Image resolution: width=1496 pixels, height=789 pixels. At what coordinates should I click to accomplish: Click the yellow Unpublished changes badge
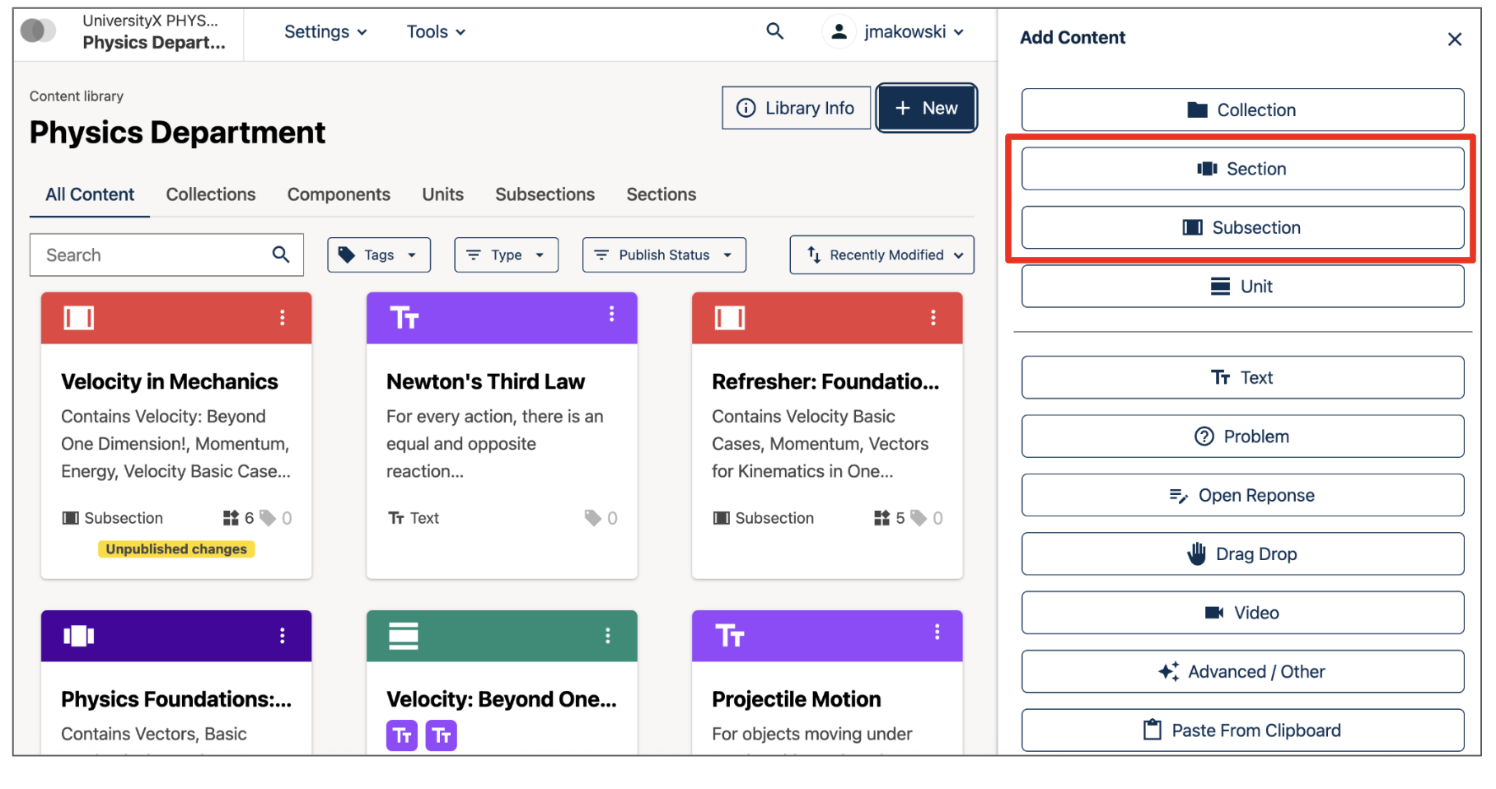[175, 549]
